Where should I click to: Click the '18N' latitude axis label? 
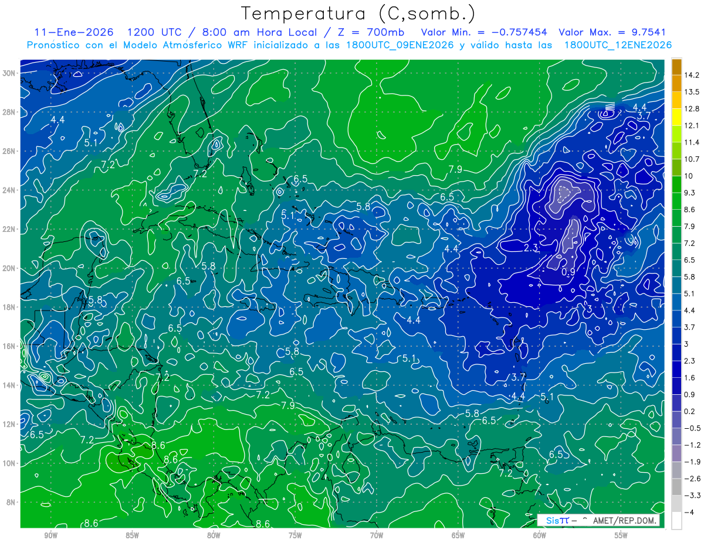point(9,308)
